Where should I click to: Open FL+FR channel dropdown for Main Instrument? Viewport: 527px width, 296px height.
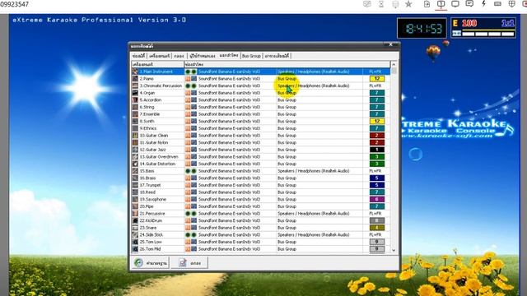tap(376, 72)
